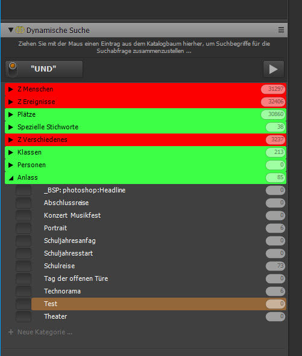Tick the checkbox beside Technorama
This screenshot has width=302, height=356.
[24, 291]
